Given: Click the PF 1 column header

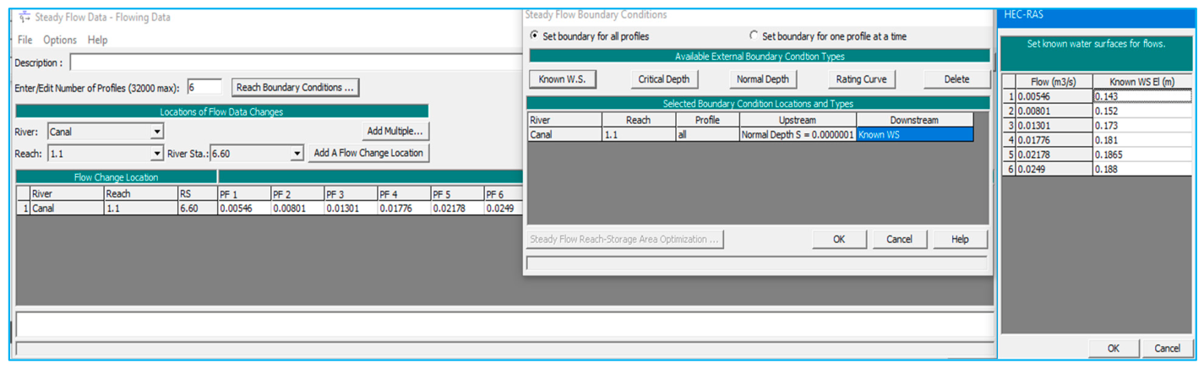Looking at the screenshot, I should [x=244, y=193].
